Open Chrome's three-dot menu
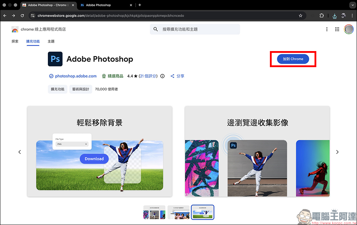The image size is (357, 225). 352,16
